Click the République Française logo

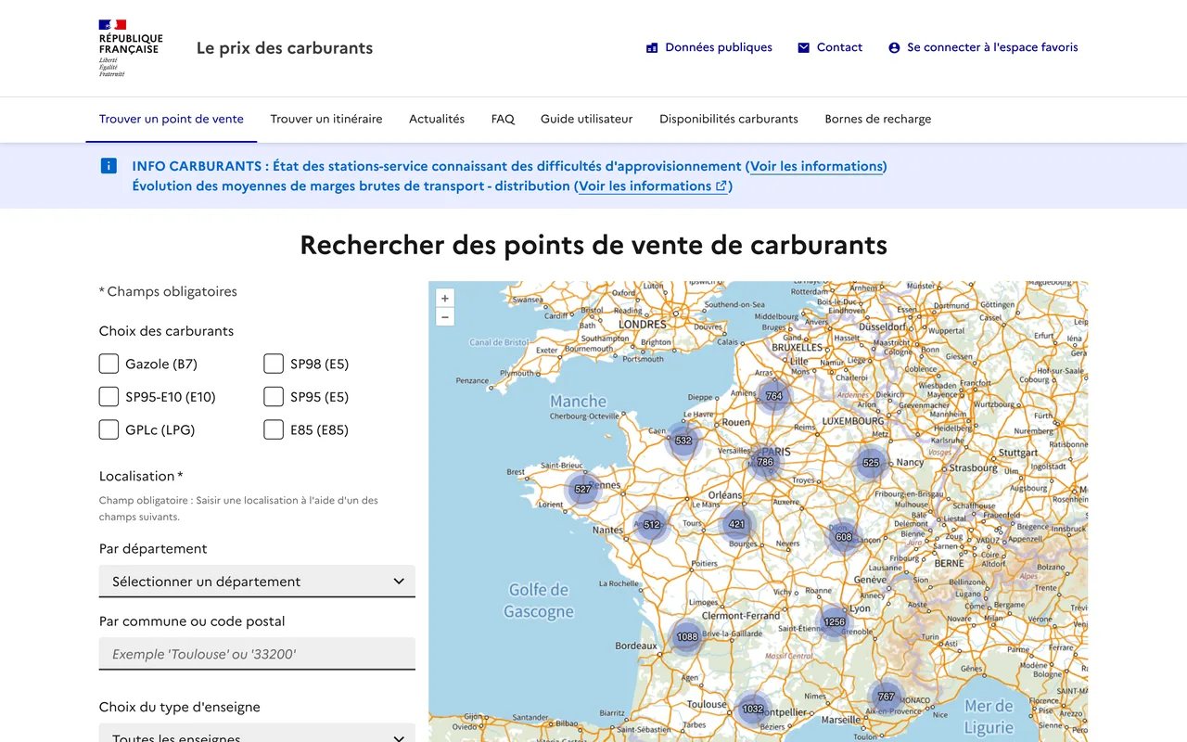coord(131,48)
